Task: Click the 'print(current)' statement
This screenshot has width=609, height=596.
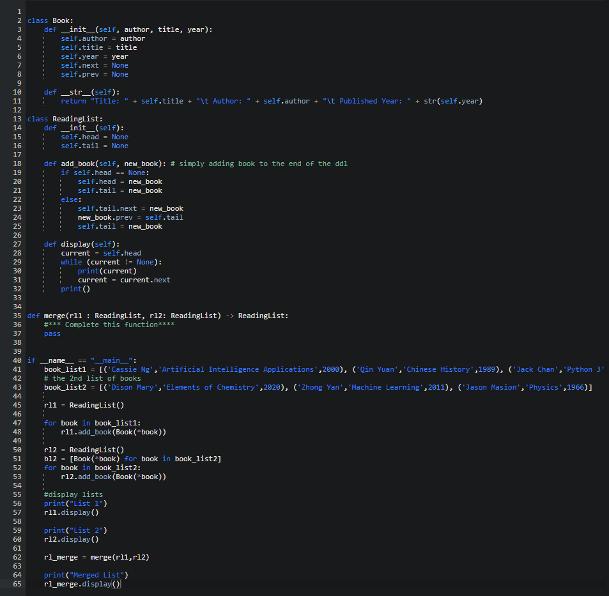Action: [107, 271]
